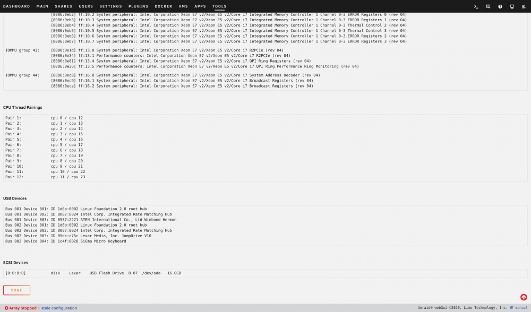Screen dimensions: 531x312
Task: Click Bus 001 Device 001 Linux Foundation root hub line
Action: click(x=76, y=209)
